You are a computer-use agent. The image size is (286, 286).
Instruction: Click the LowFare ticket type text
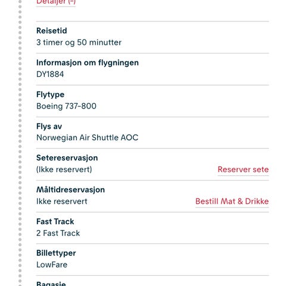52,265
